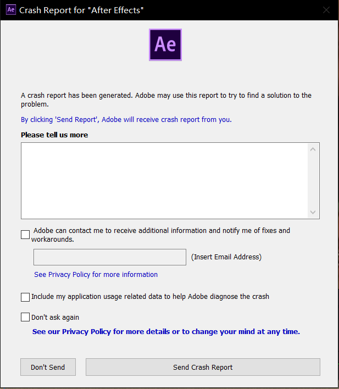339x389 pixels.
Task: Click the Send Crash Report button
Action: [203, 367]
